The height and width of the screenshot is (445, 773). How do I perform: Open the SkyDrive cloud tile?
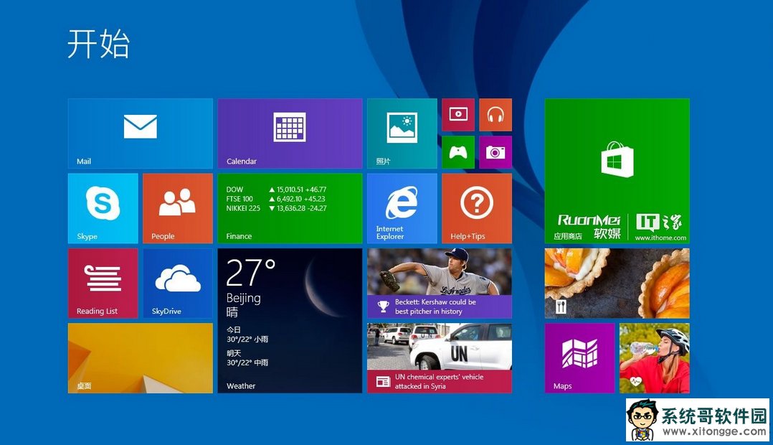coord(177,283)
